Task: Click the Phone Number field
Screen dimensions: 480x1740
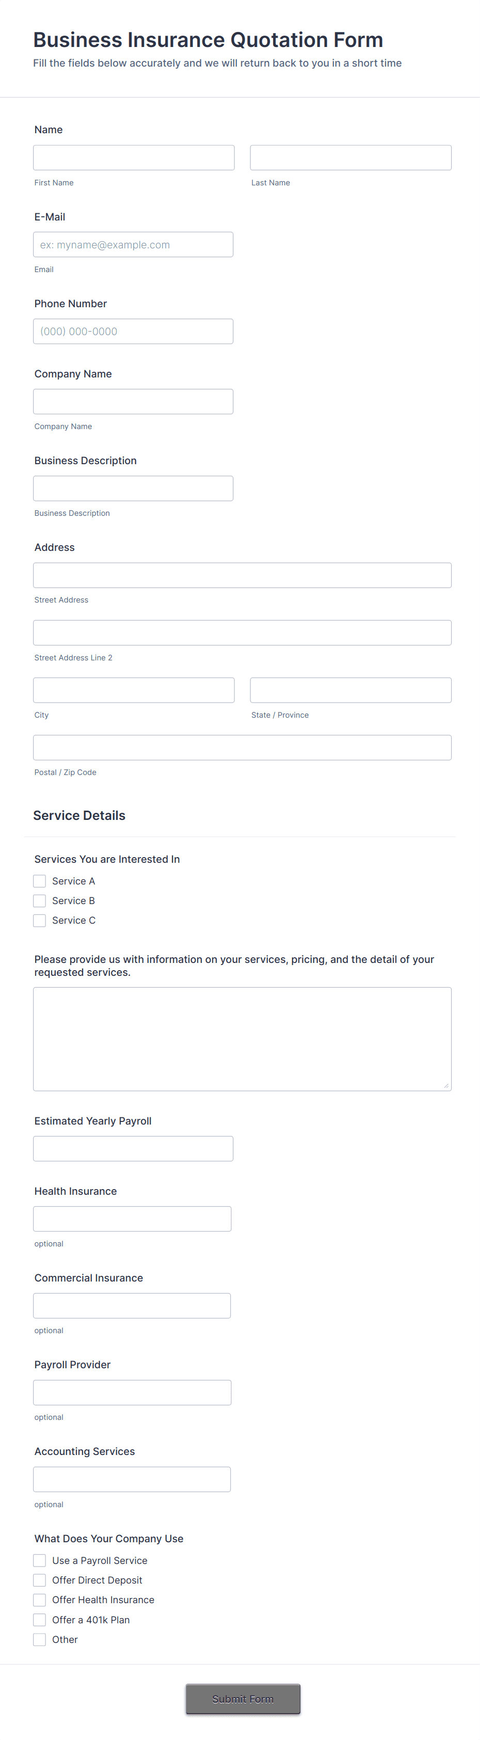Action: [x=133, y=331]
